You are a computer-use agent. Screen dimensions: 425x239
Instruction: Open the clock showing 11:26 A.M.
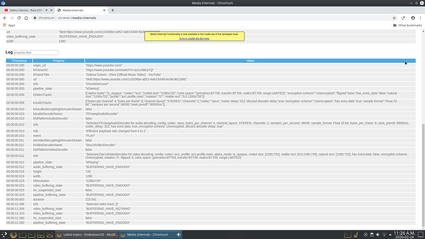[405, 235]
